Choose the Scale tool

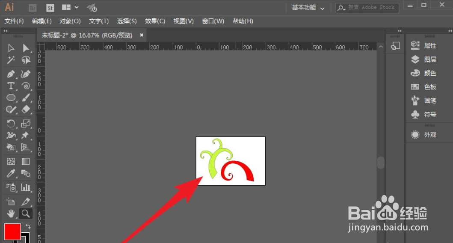coord(26,124)
